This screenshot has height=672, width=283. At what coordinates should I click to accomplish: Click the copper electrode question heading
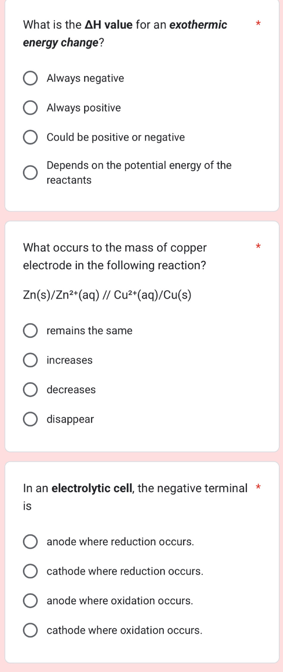point(115,256)
